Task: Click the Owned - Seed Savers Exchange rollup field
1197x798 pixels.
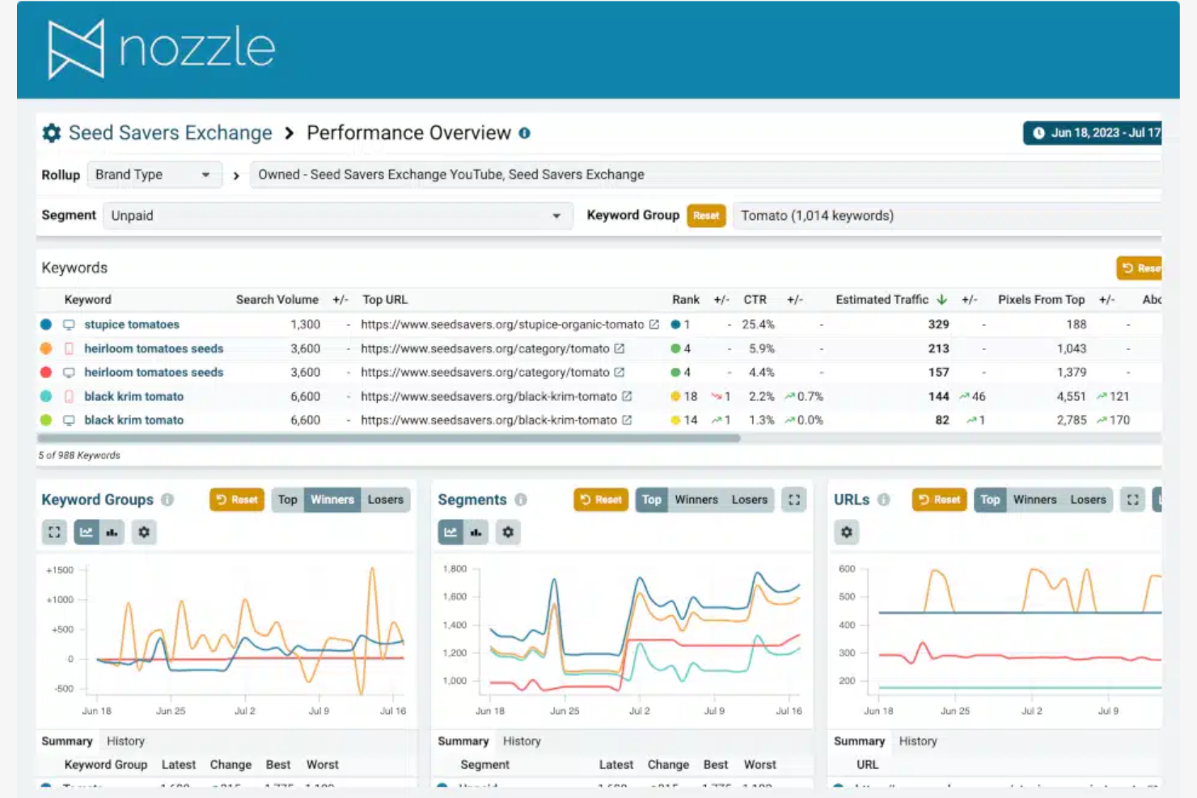Action: tap(705, 175)
